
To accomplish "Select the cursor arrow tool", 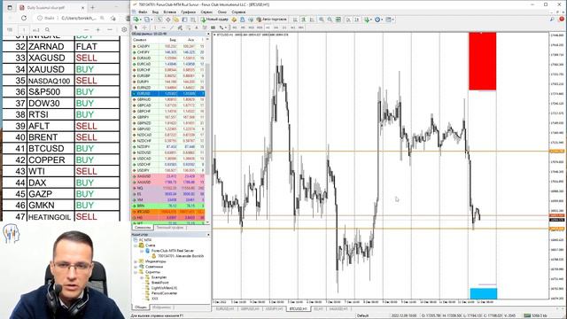I will (x=136, y=27).
